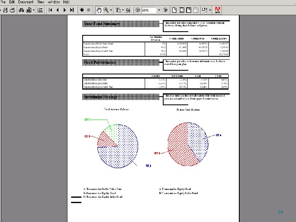This screenshot has height=222, width=296.
Task: Go to the next page
Action: [x=65, y=10]
